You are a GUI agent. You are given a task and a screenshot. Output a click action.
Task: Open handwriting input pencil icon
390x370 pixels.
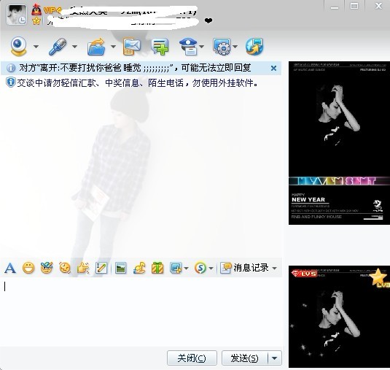(101, 268)
